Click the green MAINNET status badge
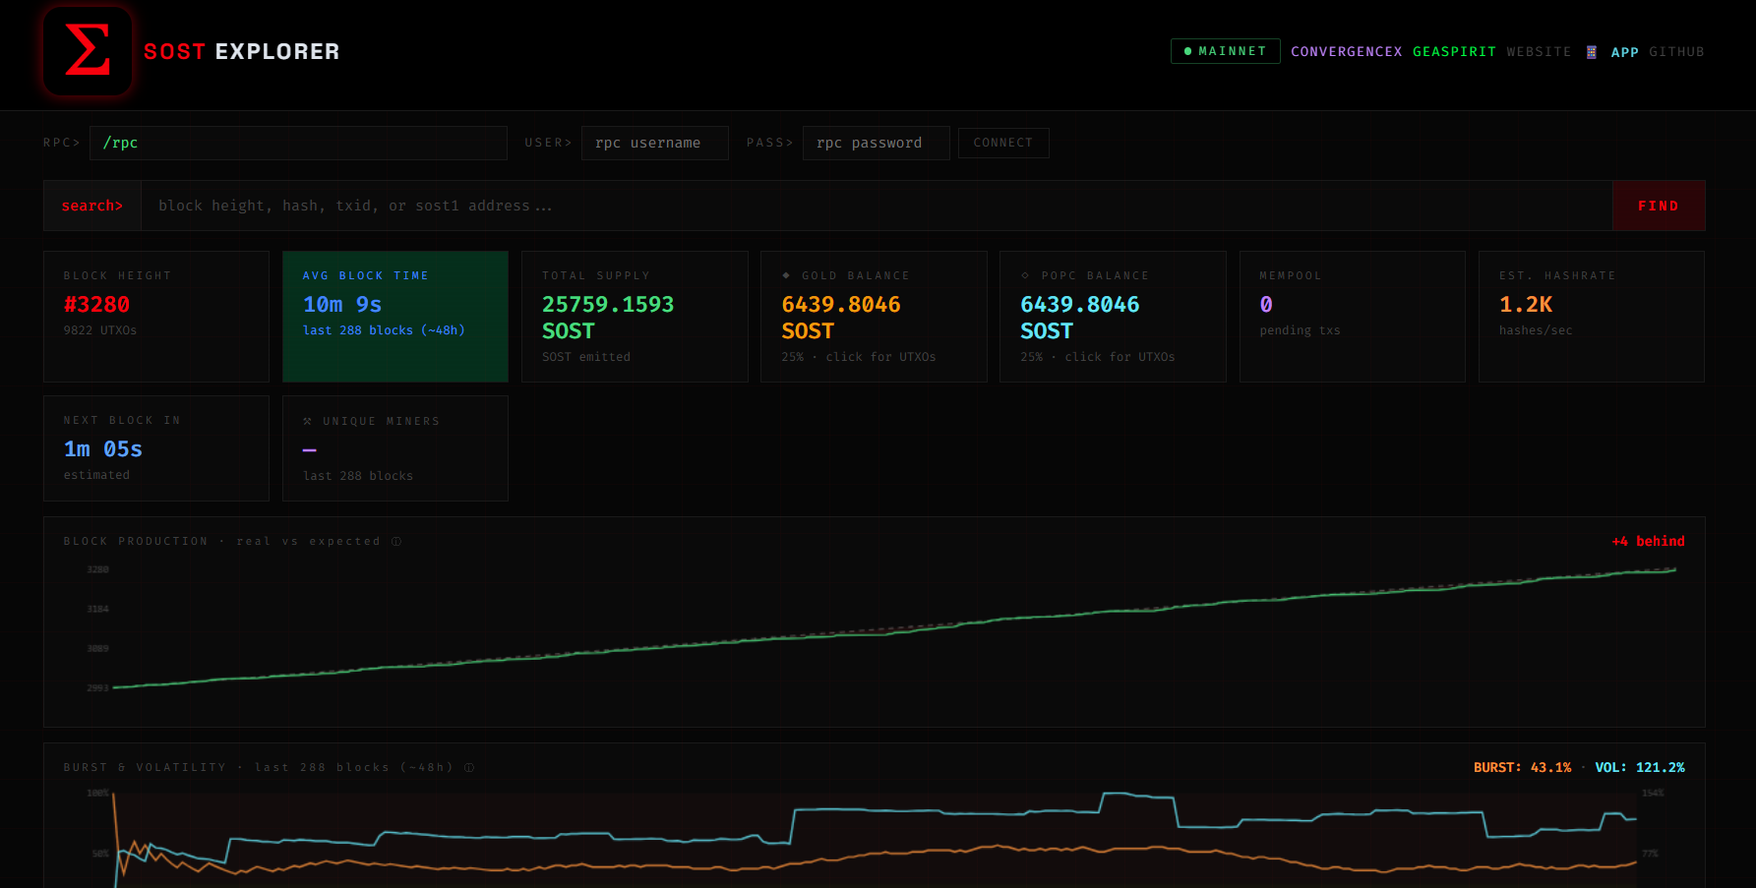 click(x=1225, y=51)
